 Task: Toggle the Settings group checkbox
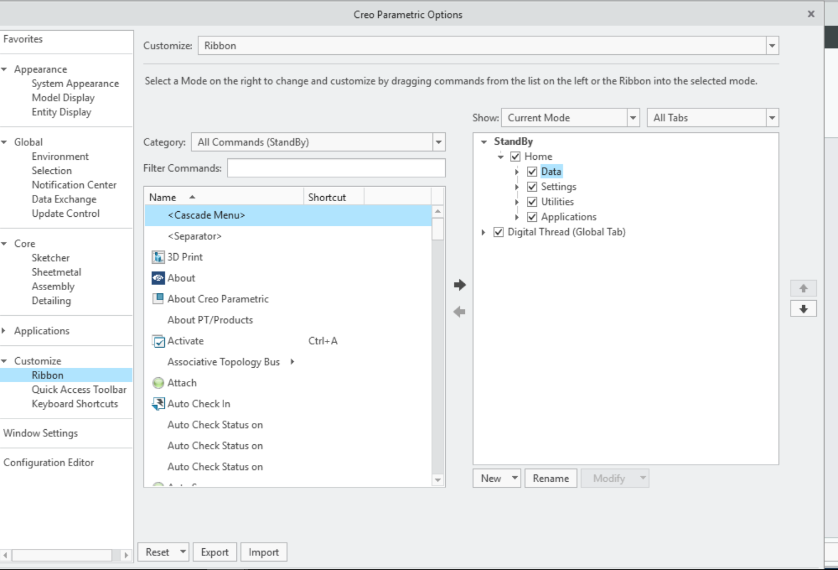tap(532, 187)
